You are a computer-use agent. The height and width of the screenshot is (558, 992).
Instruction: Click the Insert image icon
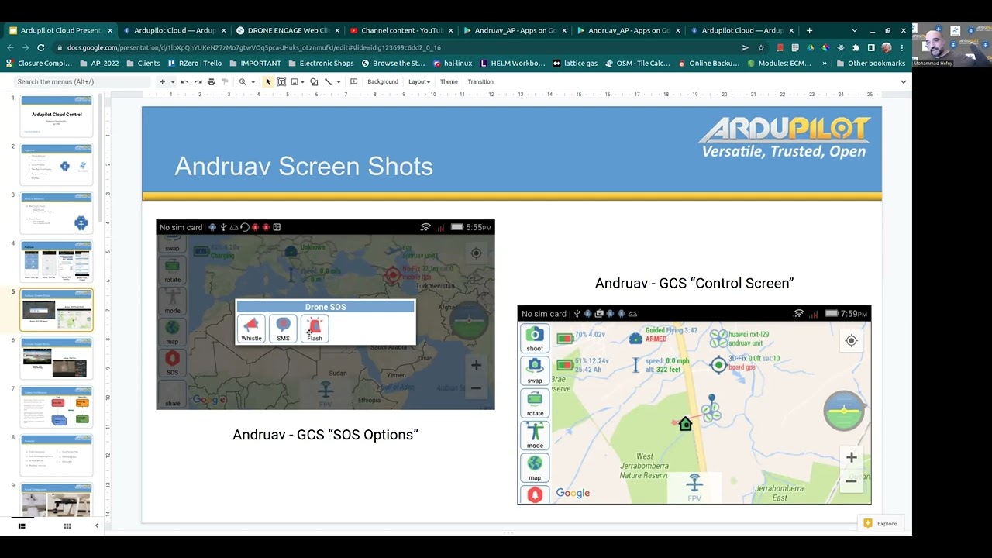[x=294, y=81]
